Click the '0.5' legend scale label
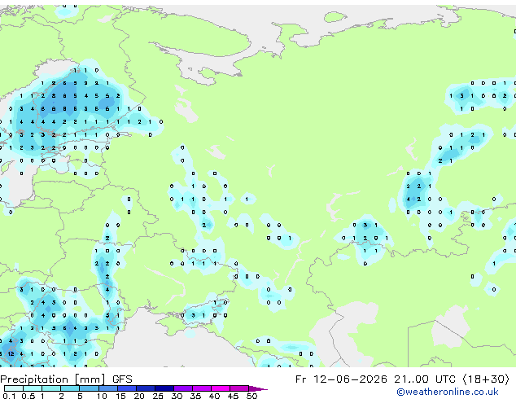The height and width of the screenshot is (399, 516). (x=28, y=396)
